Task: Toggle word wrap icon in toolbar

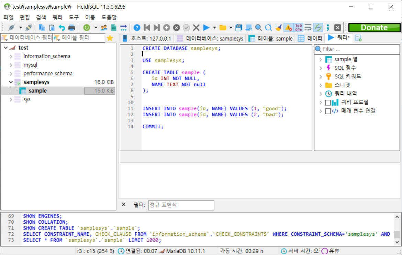Action: (308, 28)
